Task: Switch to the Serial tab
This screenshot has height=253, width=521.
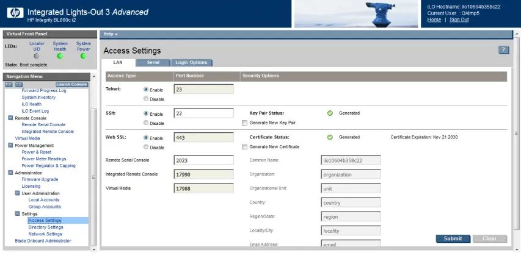Action: pos(153,62)
